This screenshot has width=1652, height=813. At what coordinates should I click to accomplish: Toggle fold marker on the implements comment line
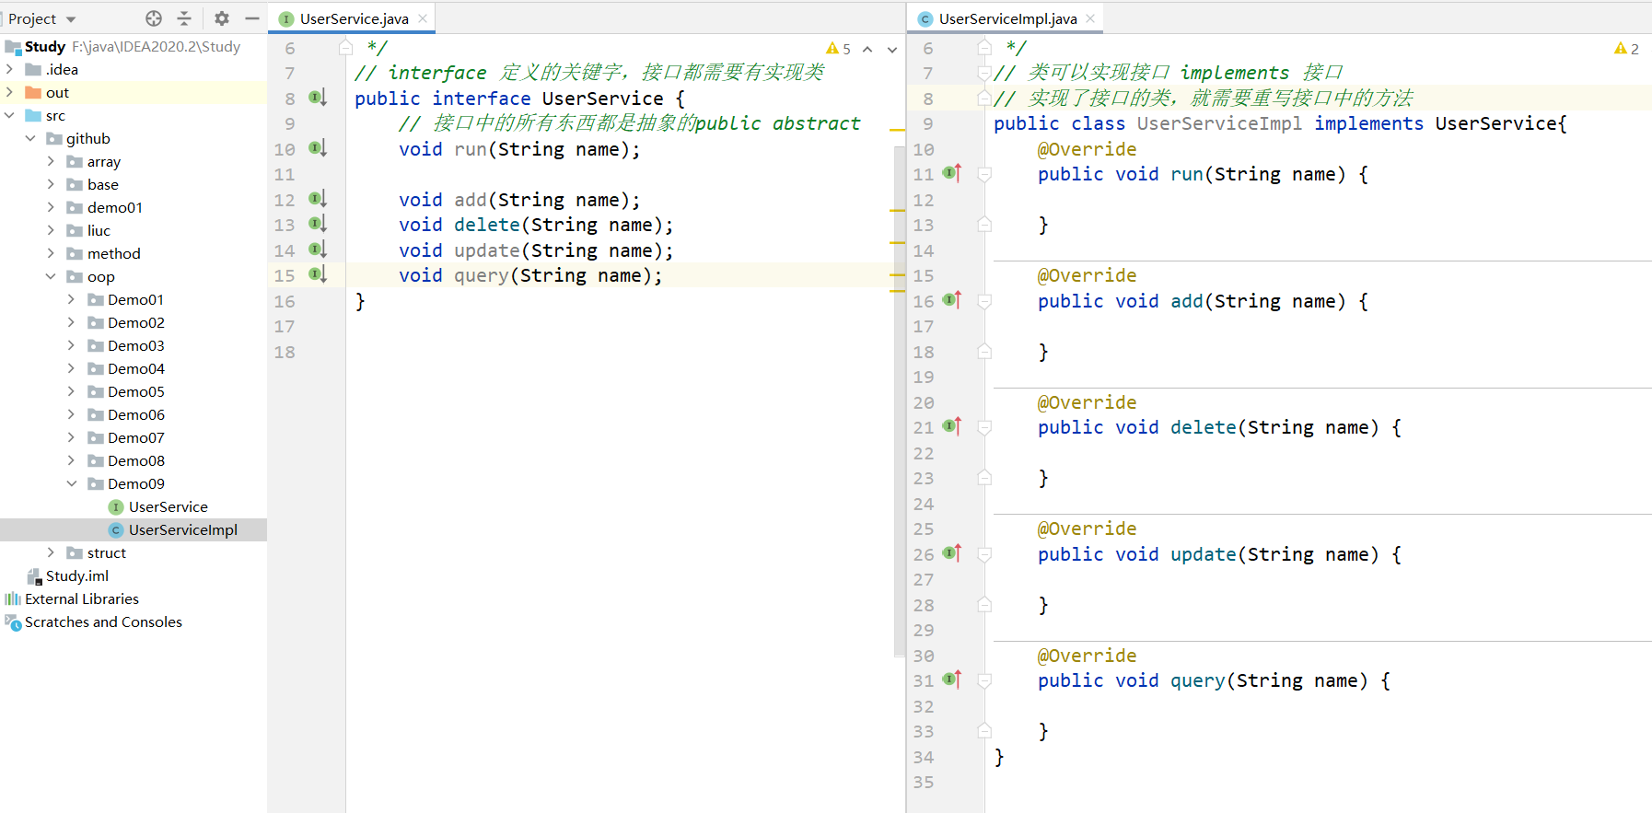click(984, 73)
